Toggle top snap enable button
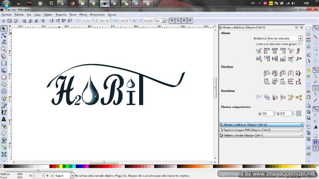Image resolution: width=319 pixels, height=179 pixels. coord(315,28)
